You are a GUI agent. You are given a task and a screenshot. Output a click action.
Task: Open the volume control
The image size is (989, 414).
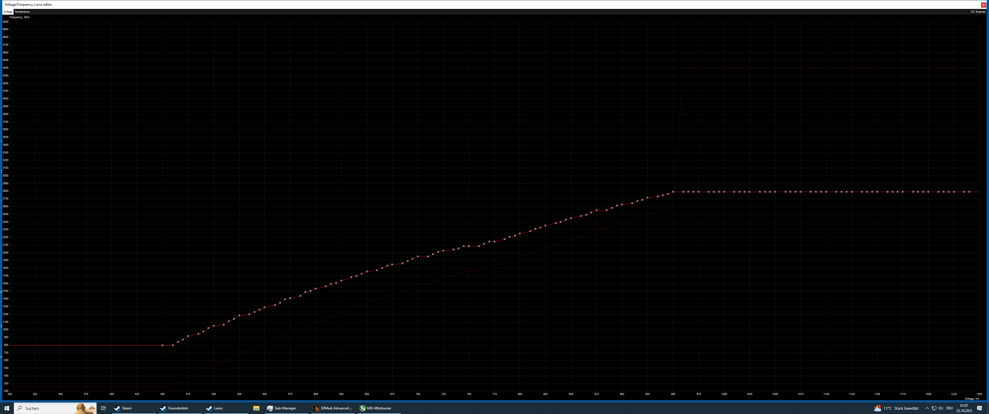(941, 408)
